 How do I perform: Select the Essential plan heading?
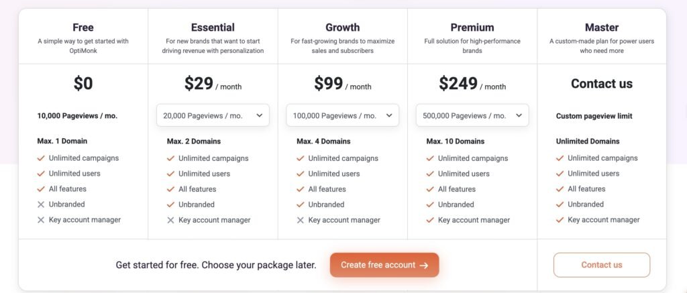pos(213,27)
